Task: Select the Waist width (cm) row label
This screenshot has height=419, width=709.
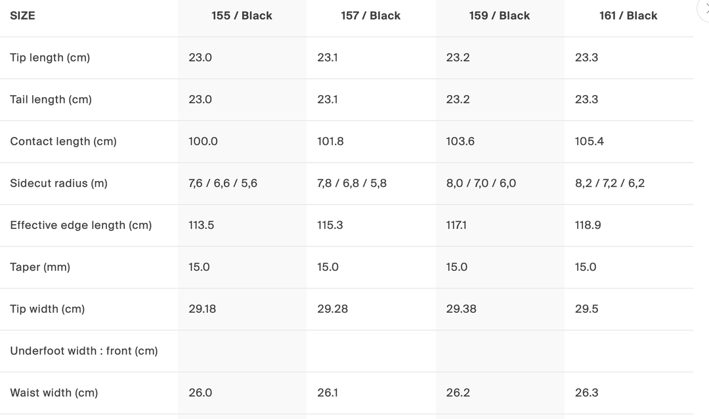Action: pyautogui.click(x=54, y=393)
